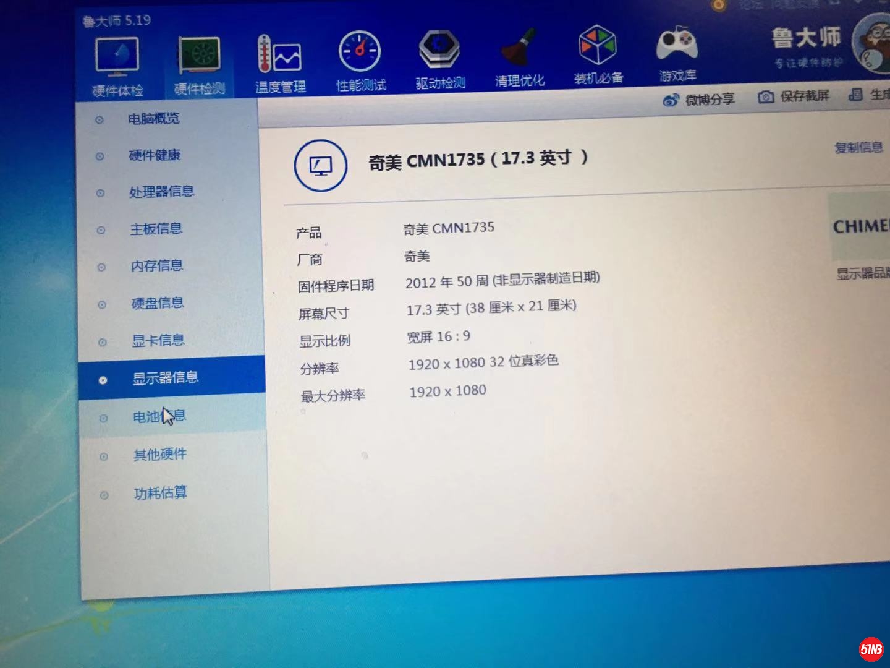Click the screen size 17.3 英寸 (38 厘米 x 21 厘米)
890x668 pixels.
click(x=491, y=307)
